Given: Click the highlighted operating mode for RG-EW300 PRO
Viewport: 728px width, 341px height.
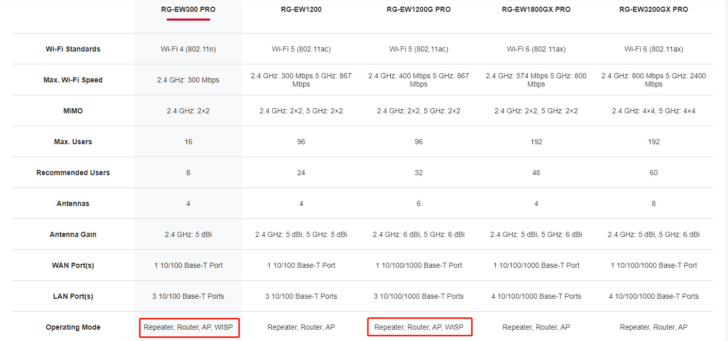Looking at the screenshot, I should 189,327.
